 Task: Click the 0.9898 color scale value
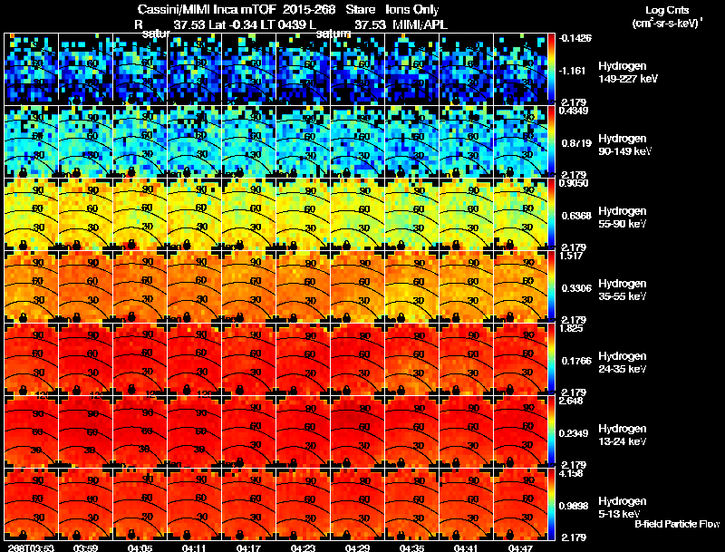point(574,507)
